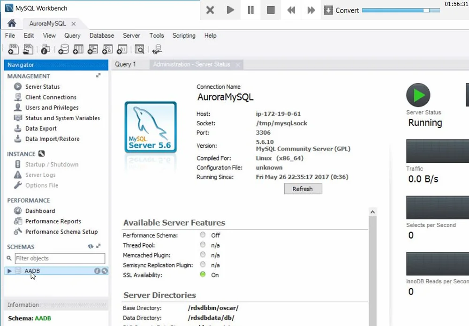
Task: Close the AuroraMySQL connection tab
Action: click(74, 23)
